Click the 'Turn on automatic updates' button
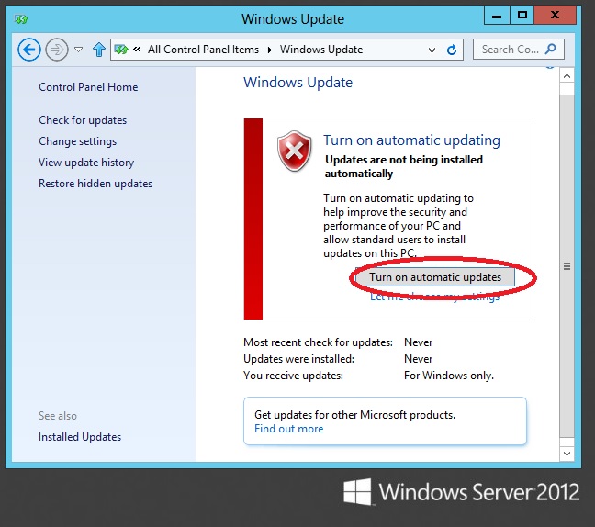This screenshot has height=527, width=595. [x=434, y=277]
